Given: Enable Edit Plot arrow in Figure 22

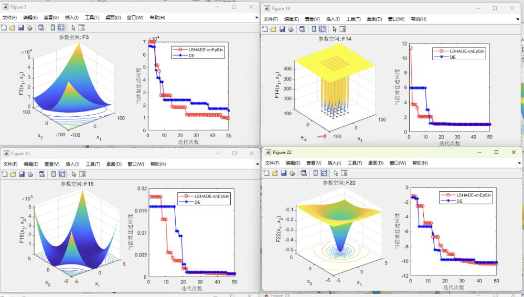Looking at the screenshot, I should coord(336,173).
